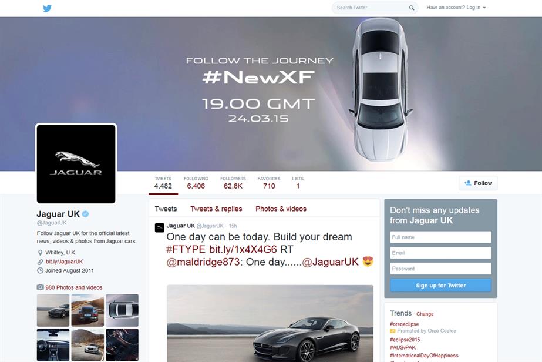542x362 pixels.
Task: Open the @maldridge873 mention
Action: coord(203,262)
